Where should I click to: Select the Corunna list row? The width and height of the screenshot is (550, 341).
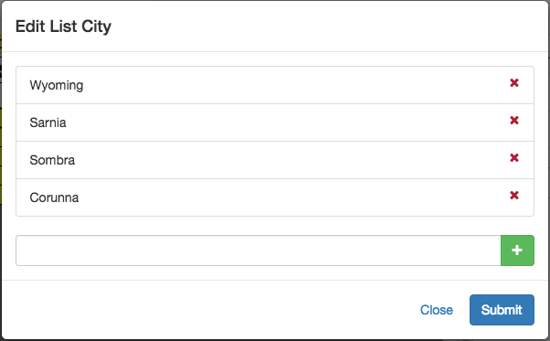[275, 197]
